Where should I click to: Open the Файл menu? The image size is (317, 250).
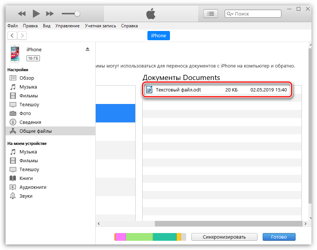tap(12, 26)
